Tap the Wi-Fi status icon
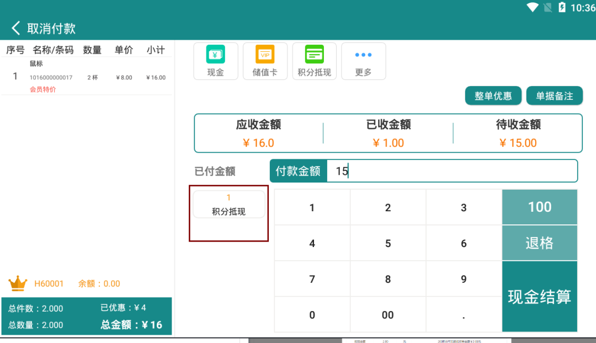Image resolution: width=596 pixels, height=343 pixels. click(x=533, y=8)
